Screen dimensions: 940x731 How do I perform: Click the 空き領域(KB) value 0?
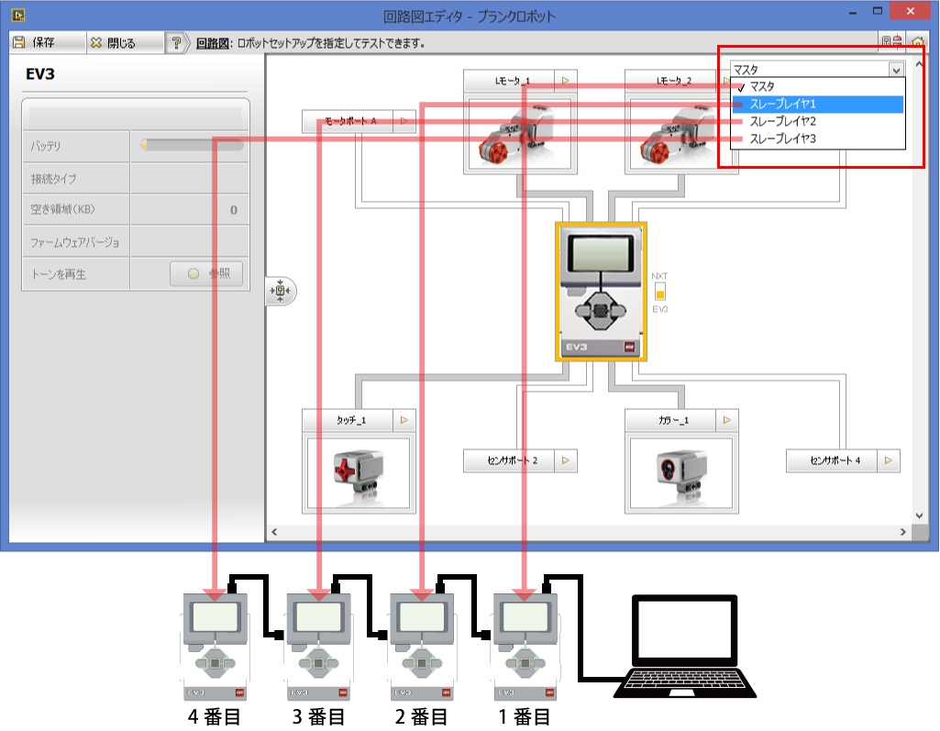pyautogui.click(x=234, y=210)
